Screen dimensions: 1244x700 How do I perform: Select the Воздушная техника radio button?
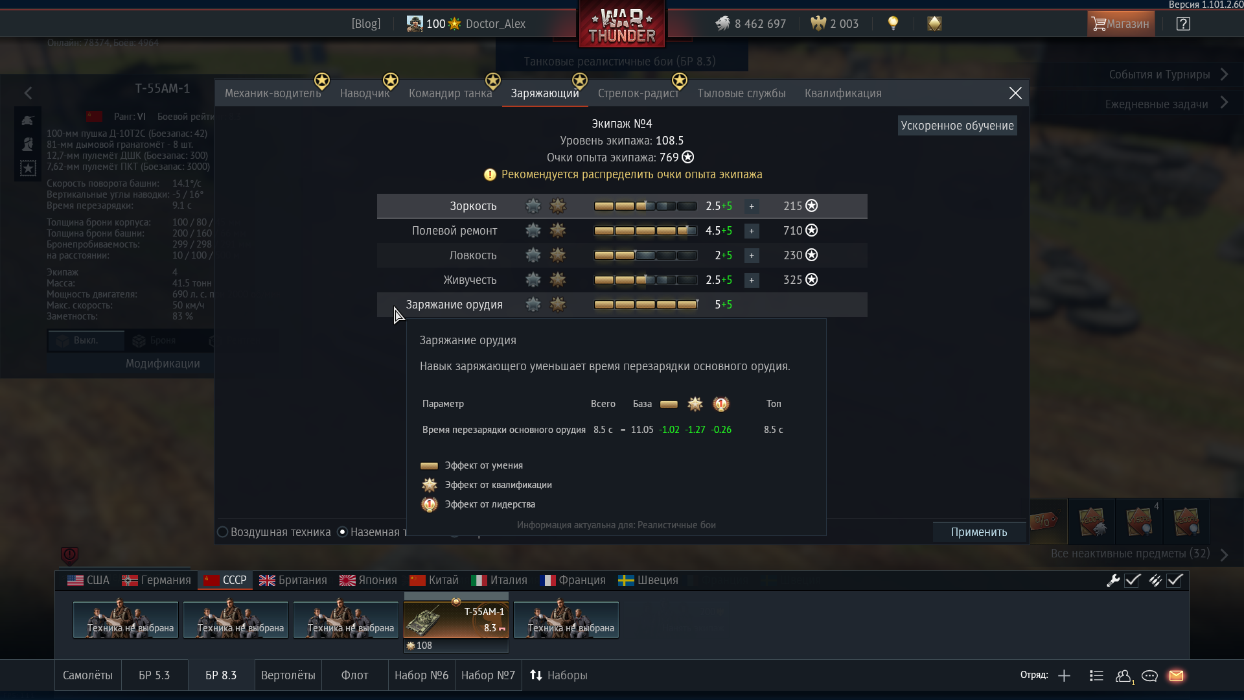(223, 532)
